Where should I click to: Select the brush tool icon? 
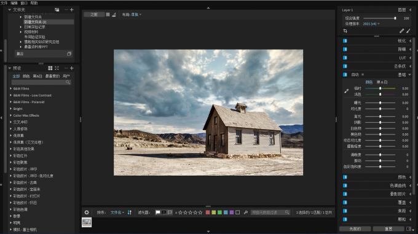click(x=408, y=31)
